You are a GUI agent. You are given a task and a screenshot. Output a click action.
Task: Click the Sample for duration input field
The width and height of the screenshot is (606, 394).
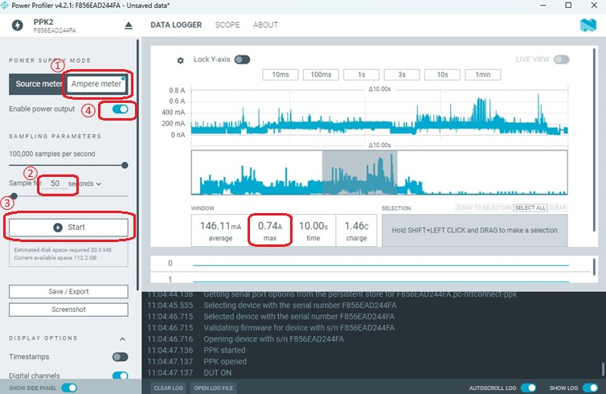(x=55, y=183)
